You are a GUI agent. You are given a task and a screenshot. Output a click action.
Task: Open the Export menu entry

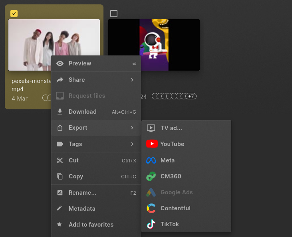coord(96,128)
